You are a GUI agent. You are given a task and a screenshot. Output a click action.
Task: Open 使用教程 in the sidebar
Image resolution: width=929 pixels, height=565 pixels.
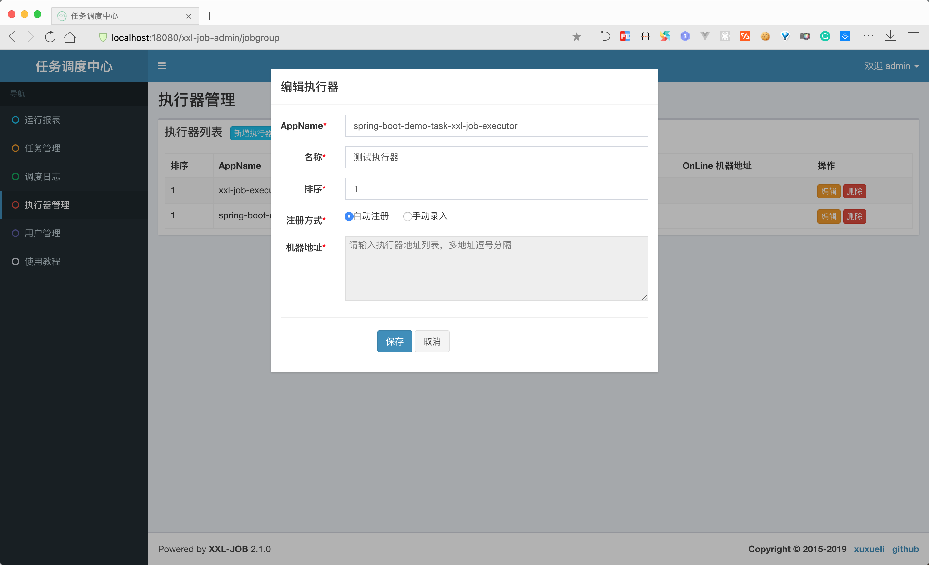pyautogui.click(x=74, y=262)
